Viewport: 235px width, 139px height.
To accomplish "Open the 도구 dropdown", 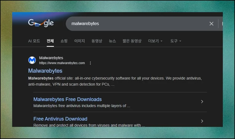I will 176,41.
